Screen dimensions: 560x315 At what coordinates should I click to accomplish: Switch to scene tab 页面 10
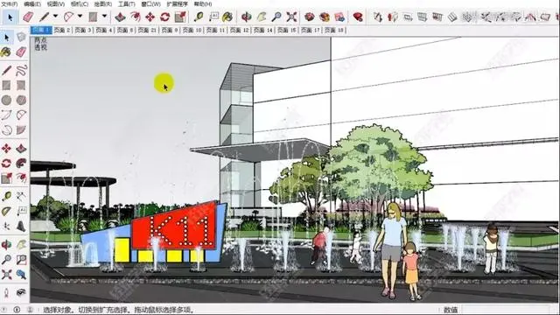pos(192,31)
